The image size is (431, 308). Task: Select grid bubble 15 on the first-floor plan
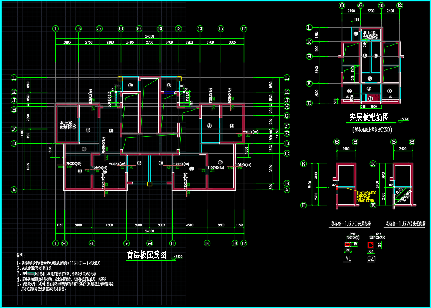(221, 28)
